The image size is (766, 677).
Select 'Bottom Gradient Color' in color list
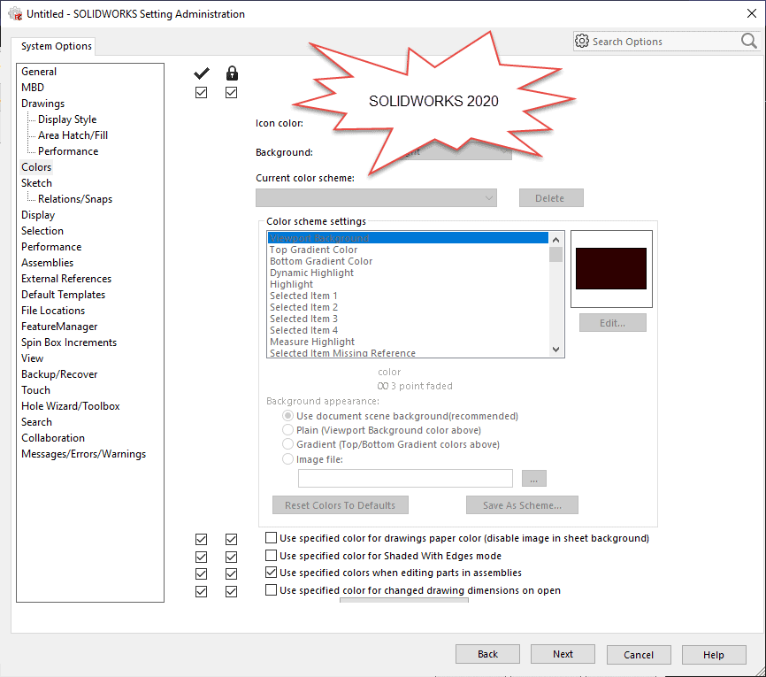[x=408, y=261]
